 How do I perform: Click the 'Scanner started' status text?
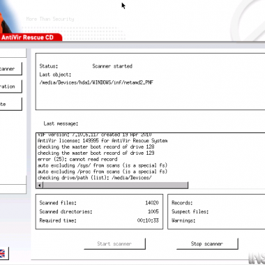click(x=112, y=66)
